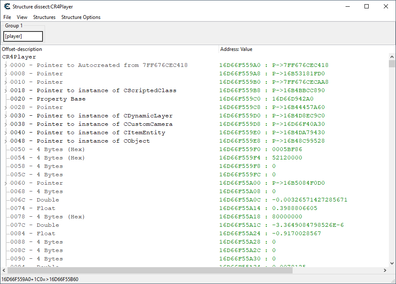Click the Cheat Engine icon in title bar
396x284 pixels.
coord(7,6)
